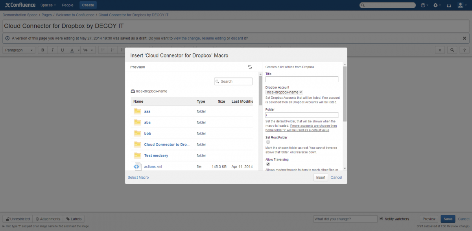Go to Pages breadcrumb
This screenshot has height=231, width=472.
[x=47, y=15]
